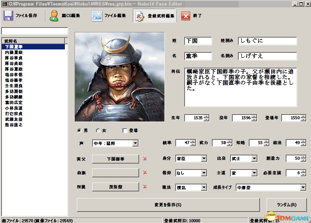Image resolution: width=311 pixels, height=223 pixels.
Task: Select the 女 radio button
Action: 98,130
